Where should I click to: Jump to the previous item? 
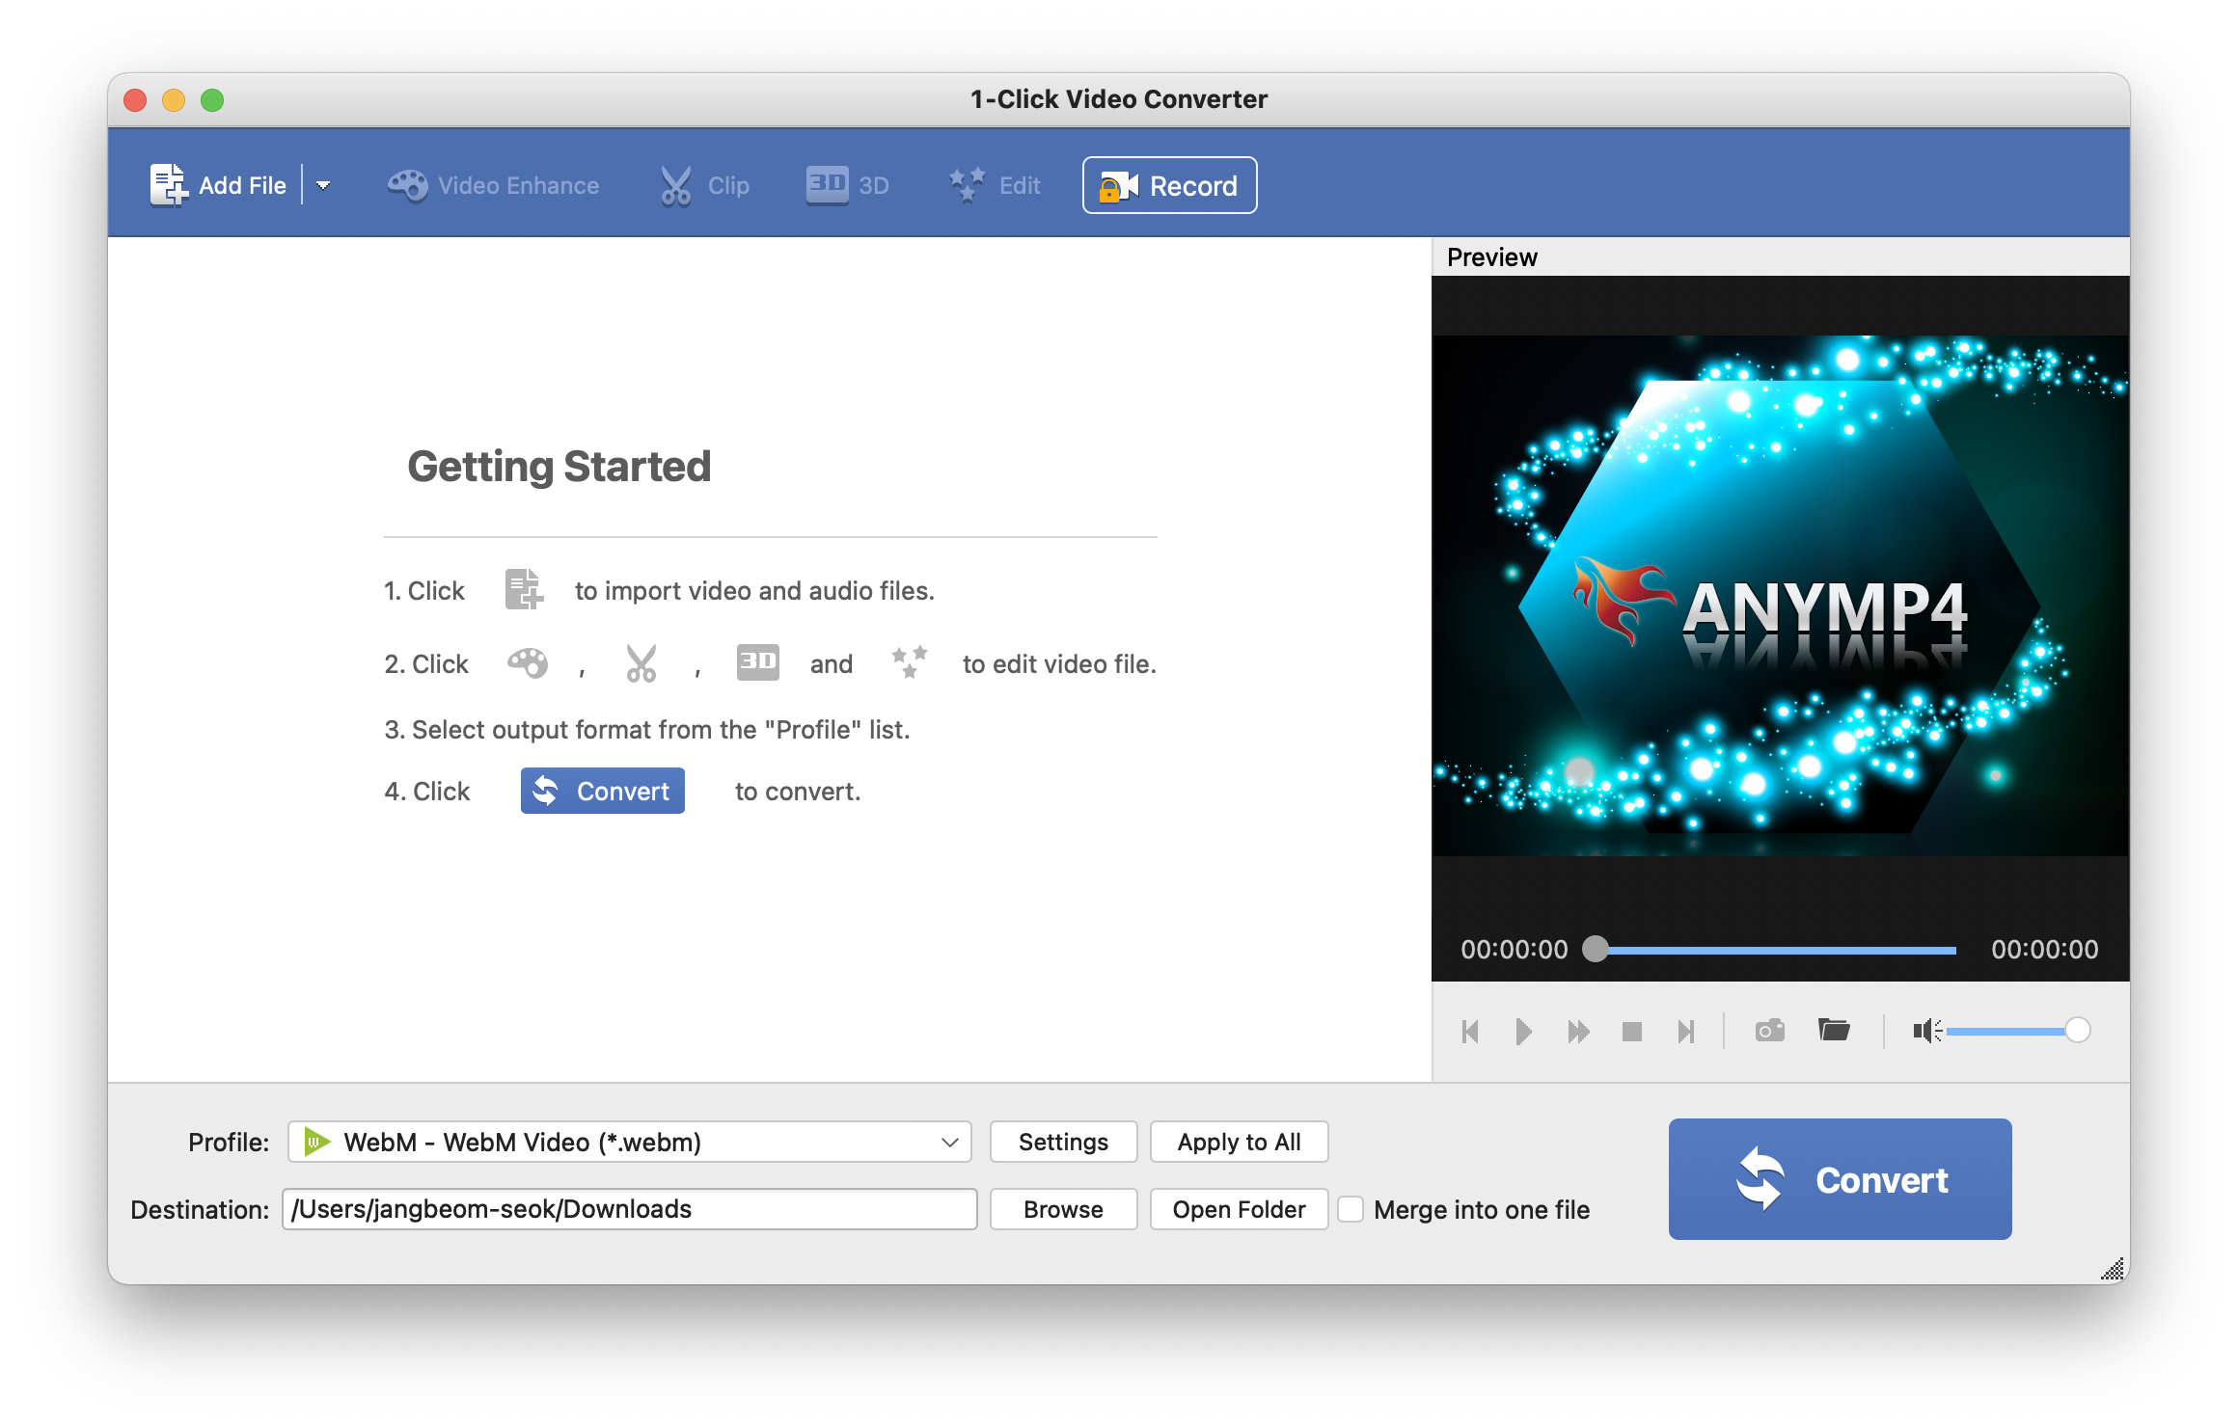pos(1470,1032)
